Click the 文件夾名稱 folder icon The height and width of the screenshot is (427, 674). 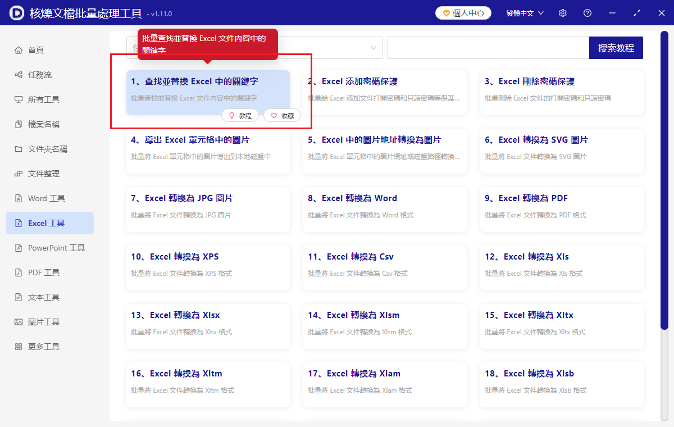pyautogui.click(x=19, y=149)
